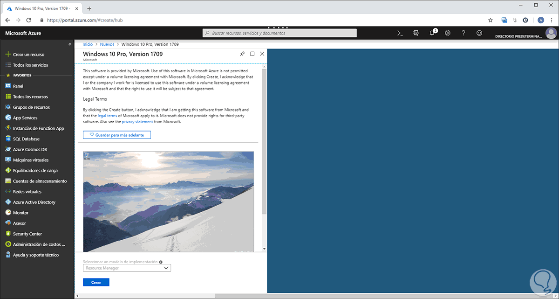This screenshot has width=559, height=299.
Task: Click the Crear button
Action: tap(96, 282)
